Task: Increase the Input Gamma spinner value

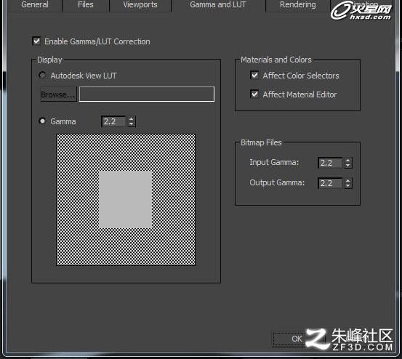Action: click(347, 161)
